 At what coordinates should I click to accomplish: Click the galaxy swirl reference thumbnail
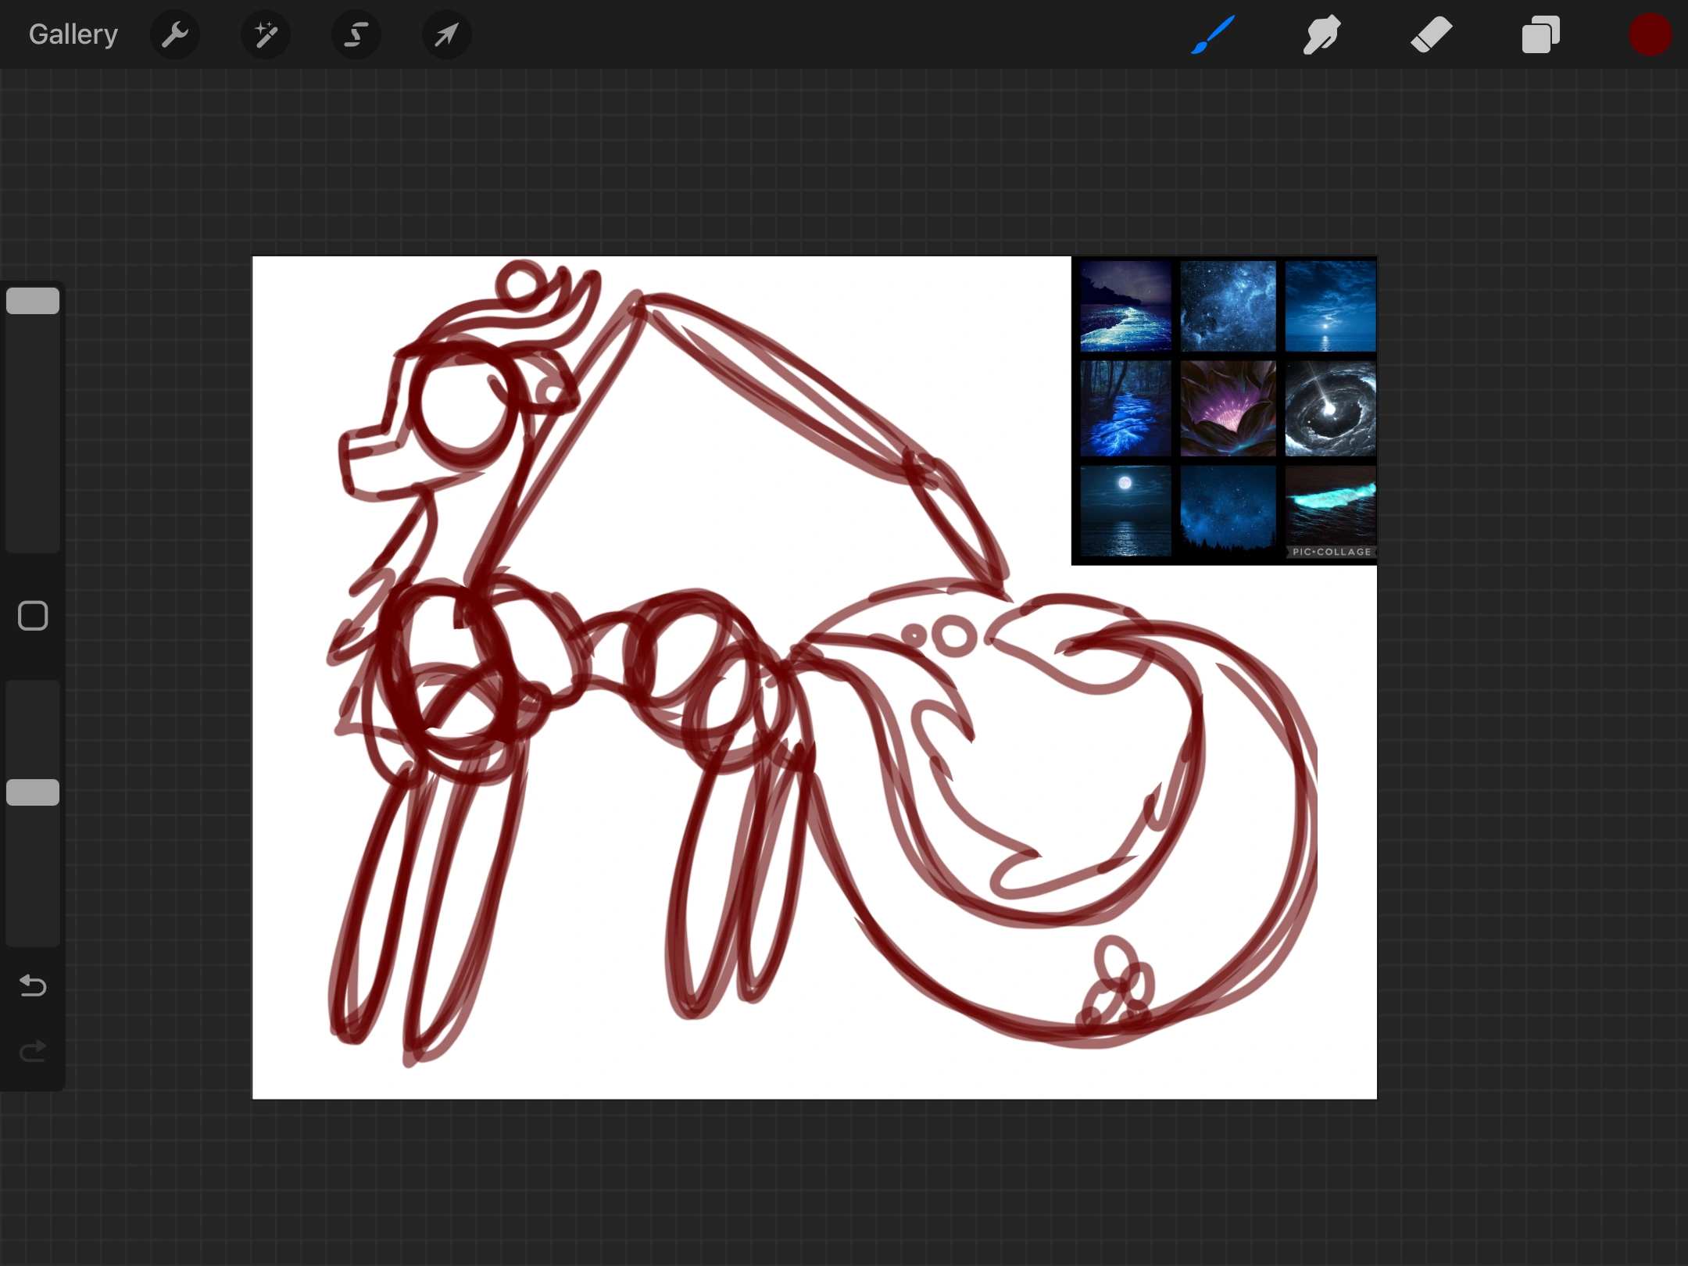click(1330, 409)
